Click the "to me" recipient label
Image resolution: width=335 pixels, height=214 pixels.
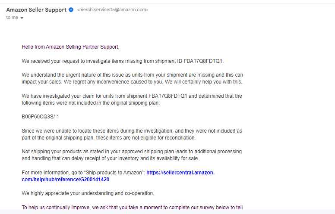pyautogui.click(x=12, y=18)
